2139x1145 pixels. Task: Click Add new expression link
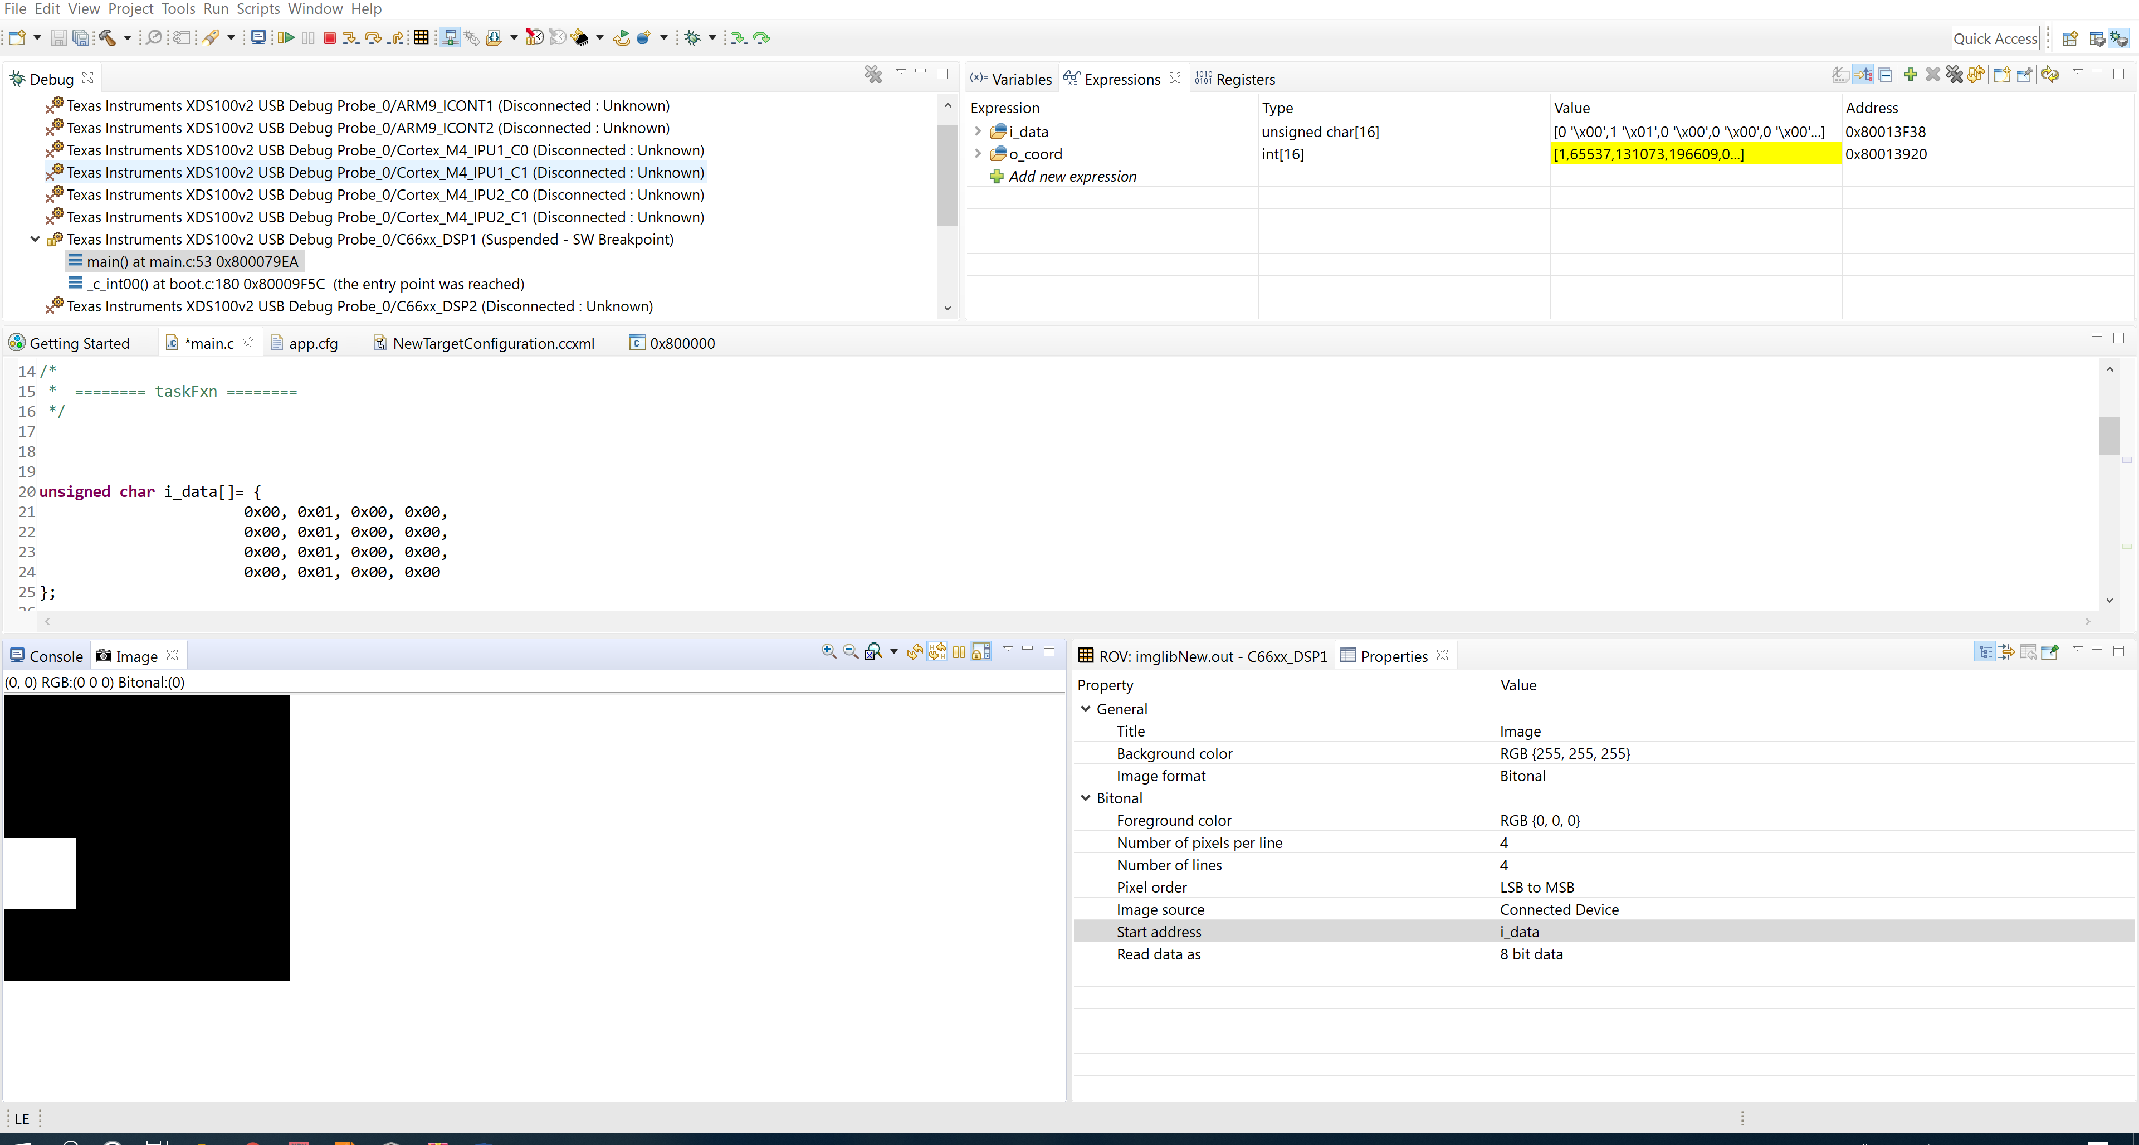point(1072,176)
